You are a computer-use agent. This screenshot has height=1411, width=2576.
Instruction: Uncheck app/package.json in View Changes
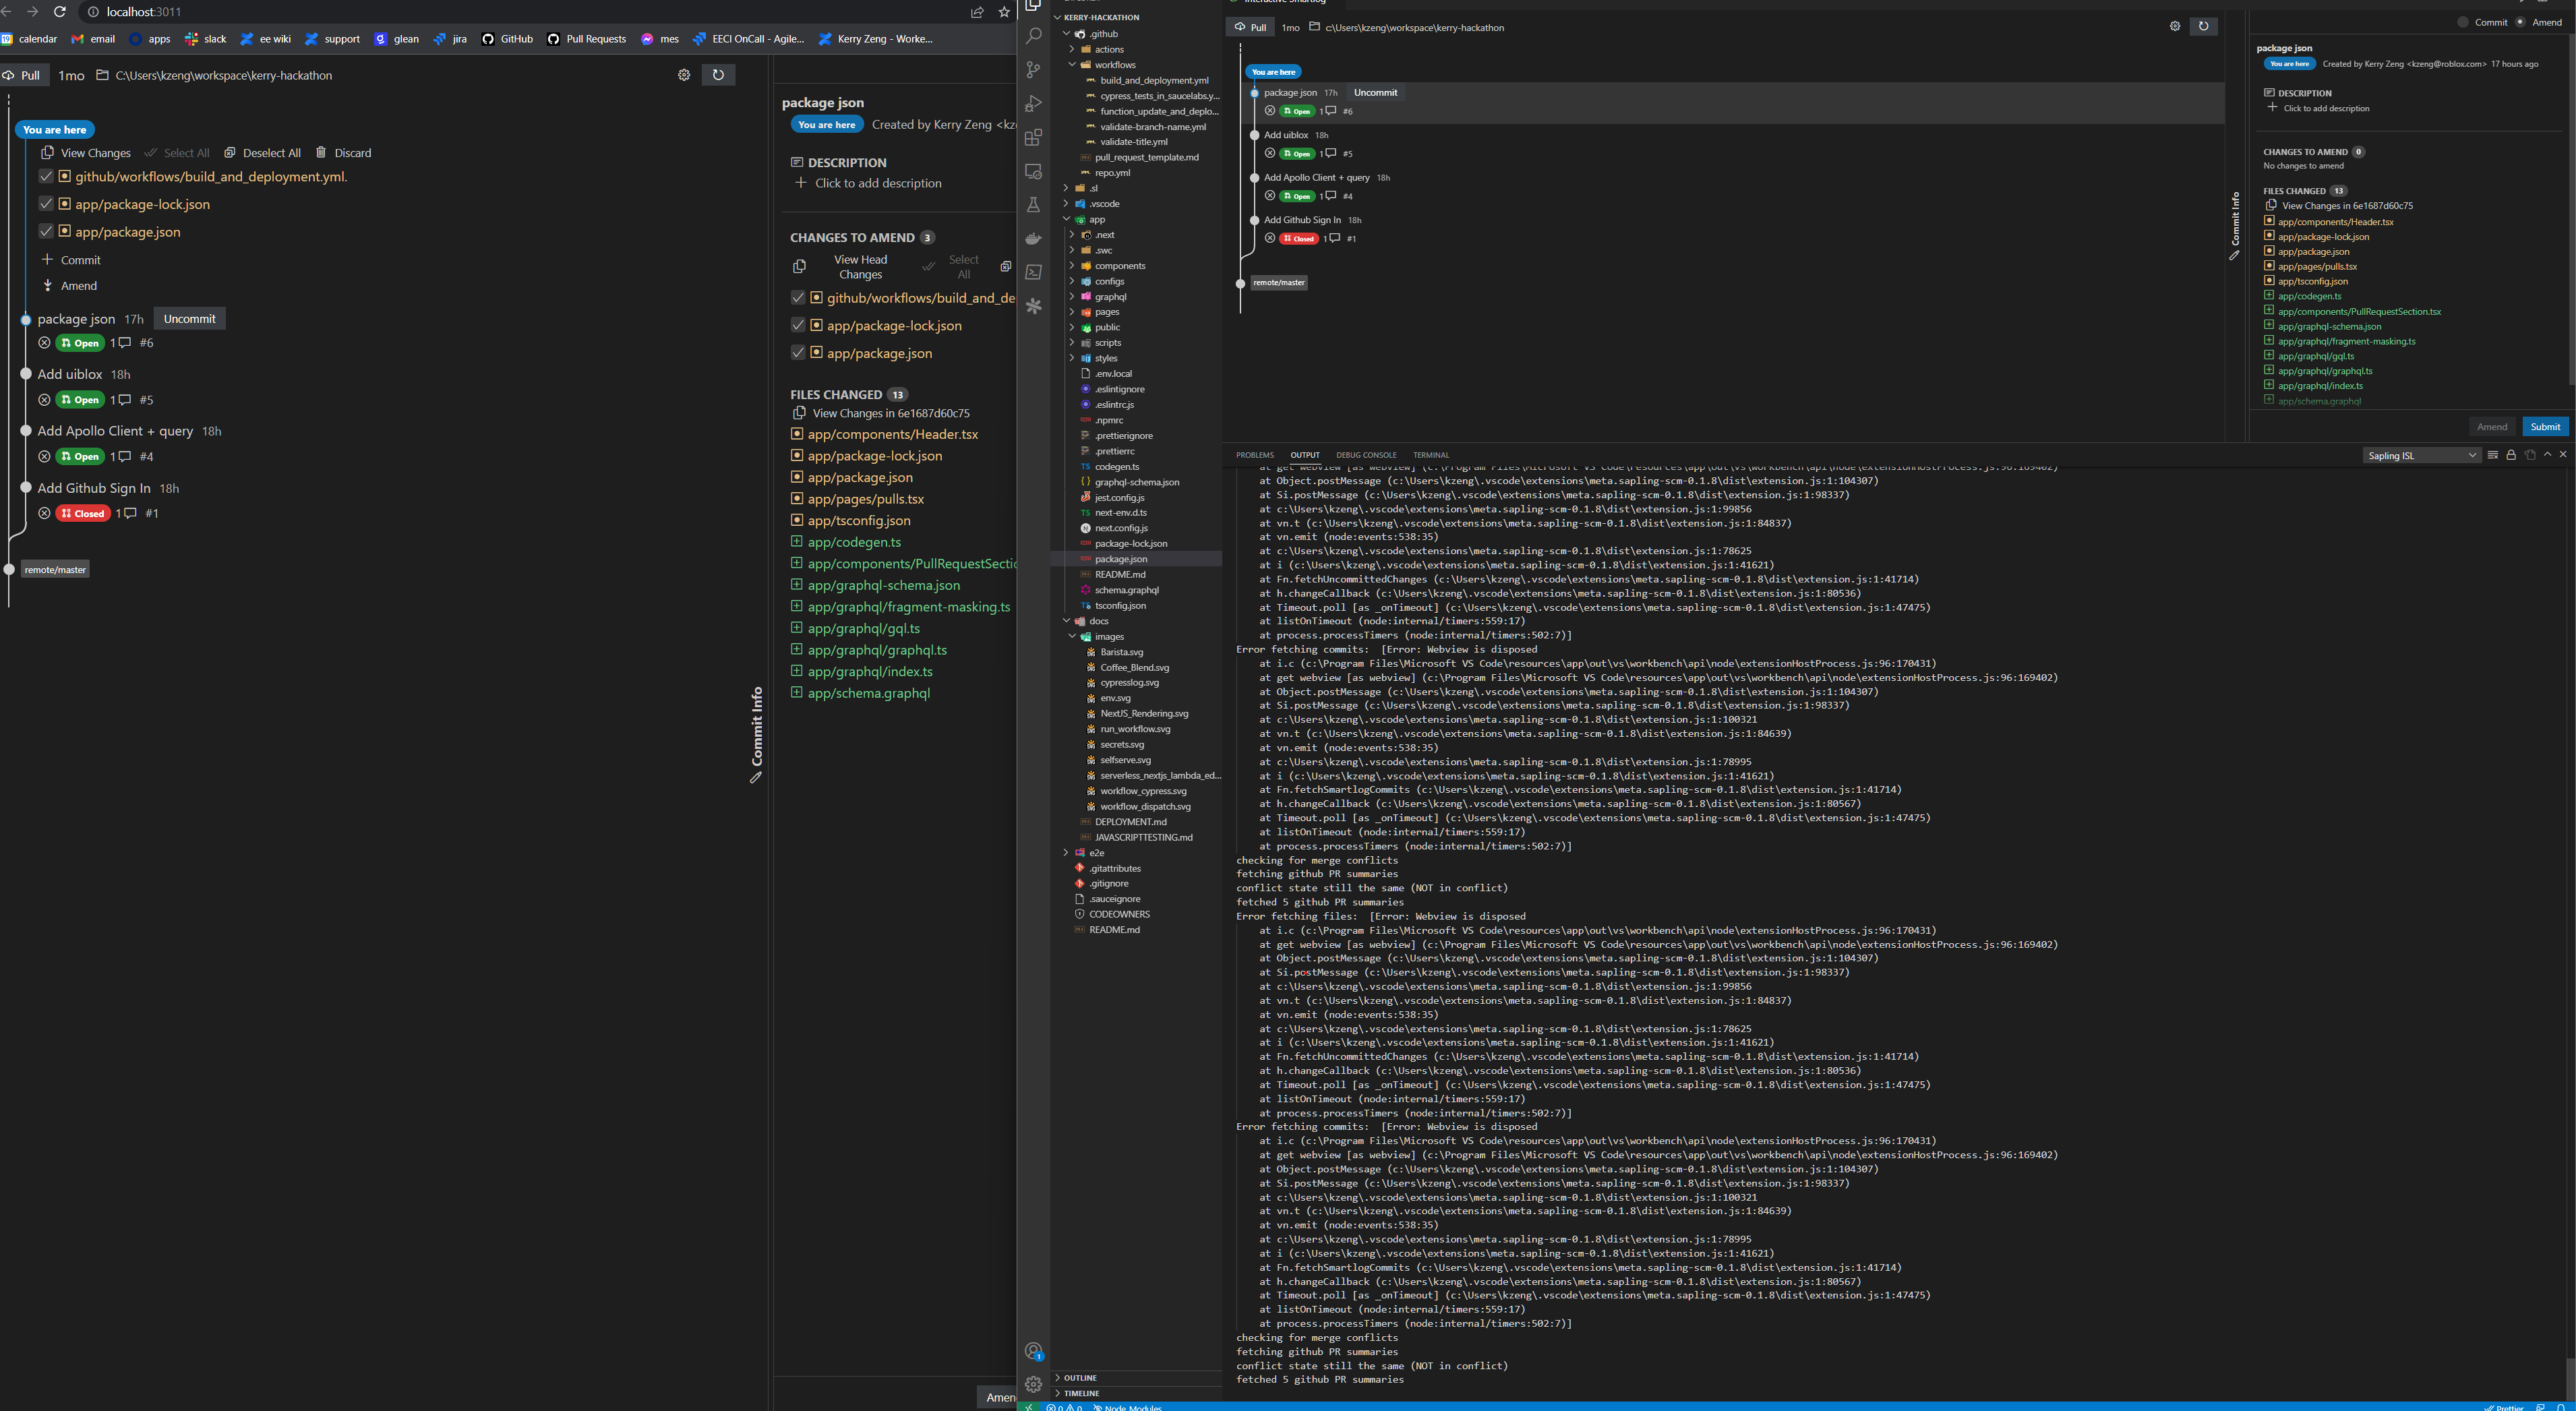[x=46, y=231]
